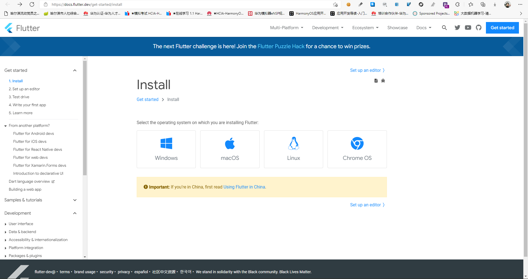
Task: Open Dart language overview external link
Action: [32, 181]
